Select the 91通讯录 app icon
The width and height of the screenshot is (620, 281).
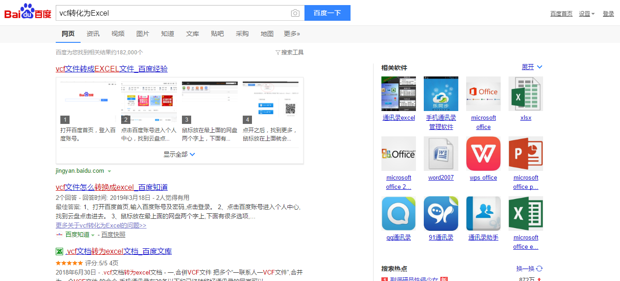click(x=441, y=213)
